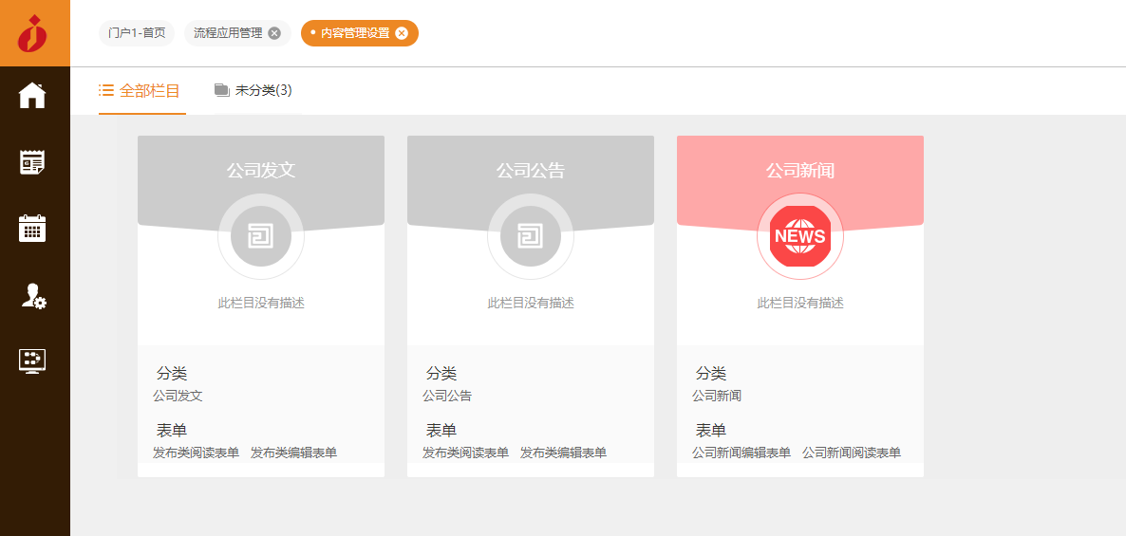Select the 公司公告 category value
This screenshot has height=536, width=1126.
click(446, 396)
